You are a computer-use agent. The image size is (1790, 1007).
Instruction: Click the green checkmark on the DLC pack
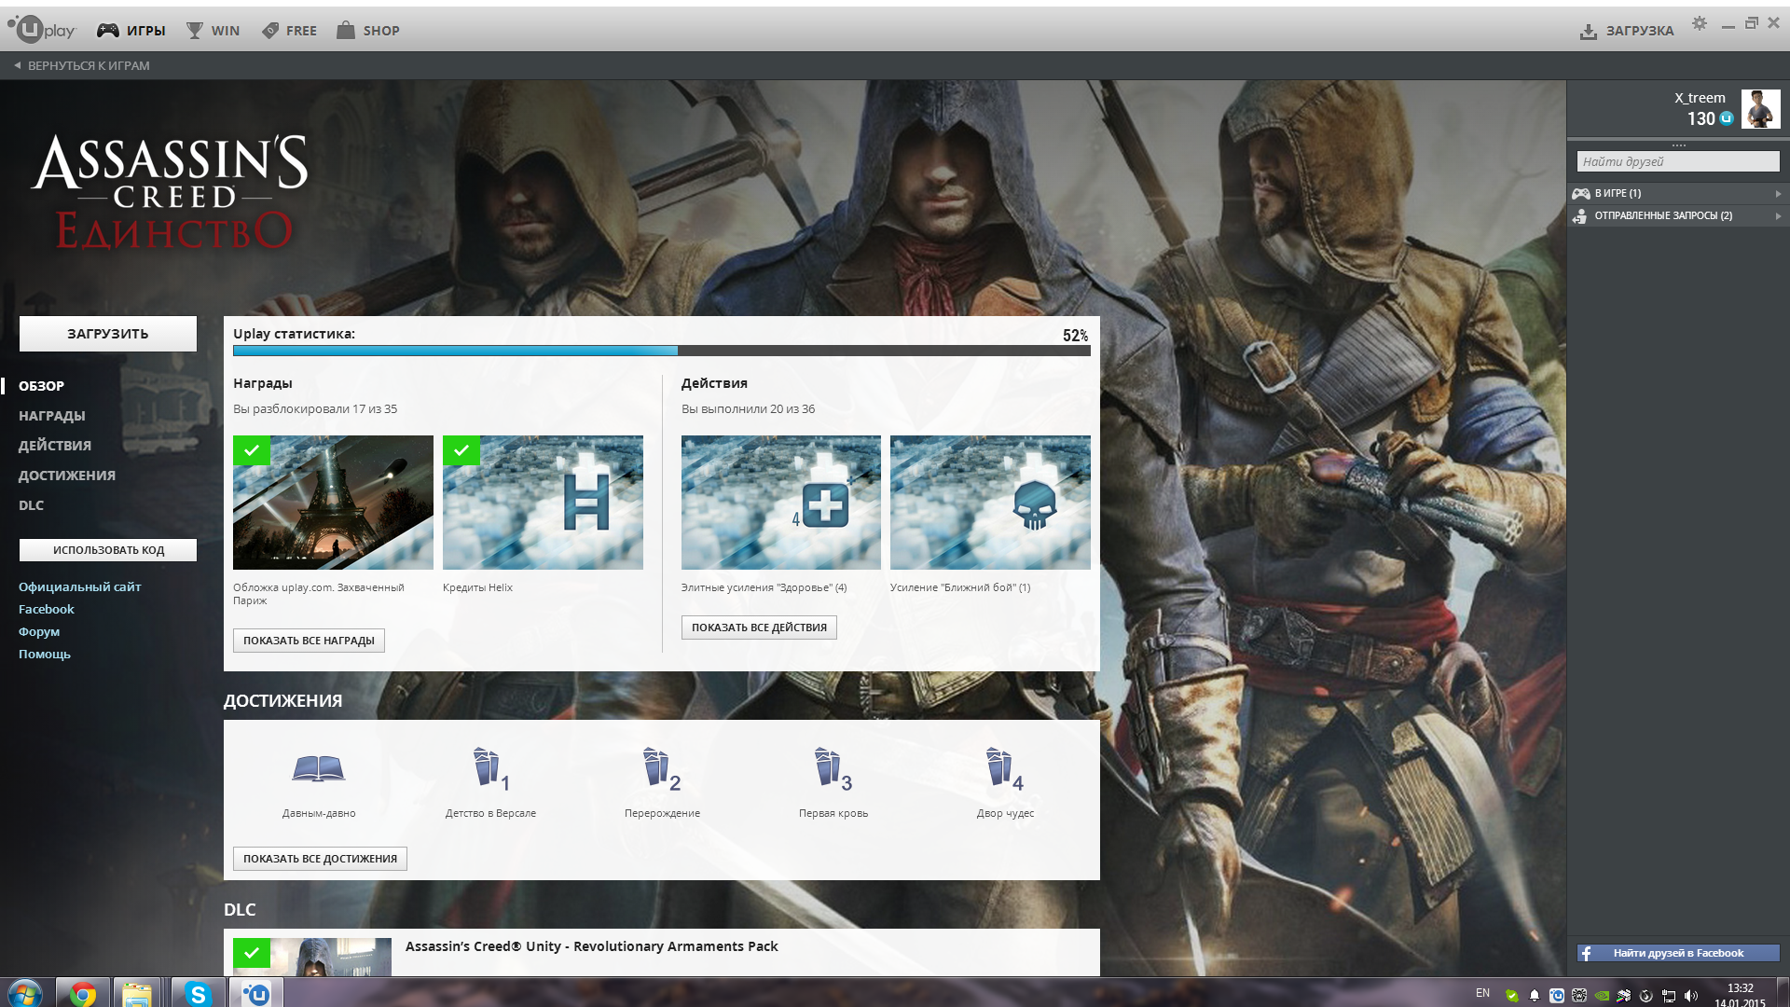pos(252,953)
